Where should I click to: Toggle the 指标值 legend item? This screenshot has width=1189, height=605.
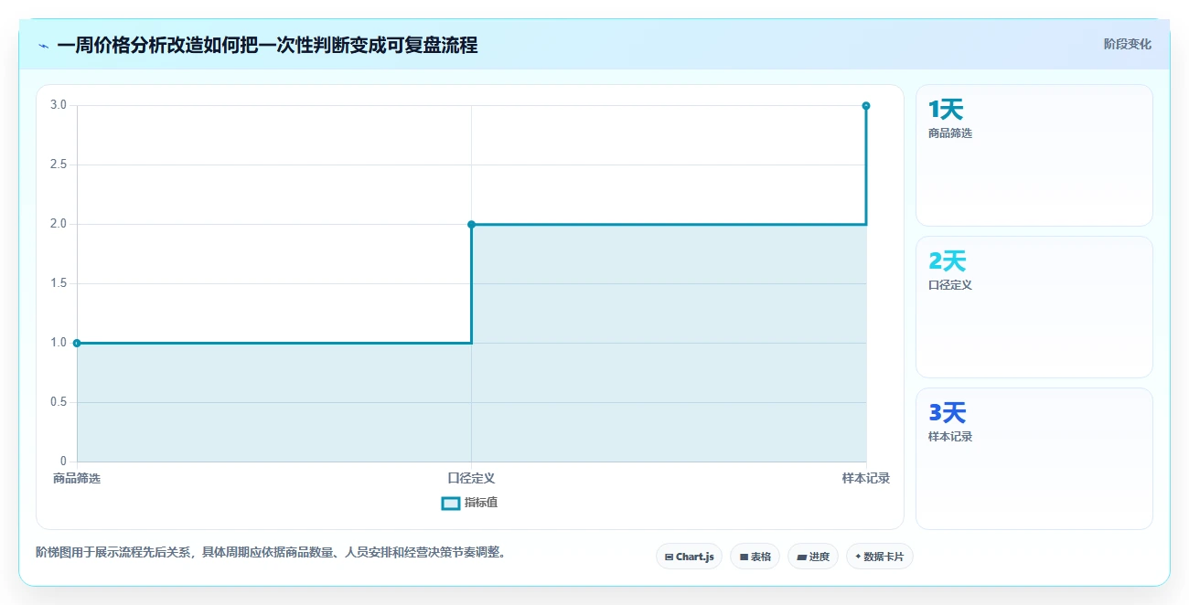click(x=469, y=503)
